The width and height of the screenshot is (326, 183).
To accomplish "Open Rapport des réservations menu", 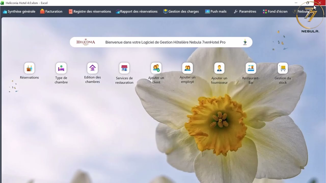I will tap(137, 11).
